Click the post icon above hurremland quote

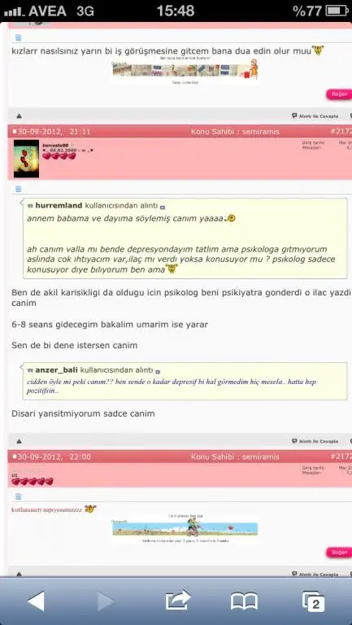coord(18,189)
